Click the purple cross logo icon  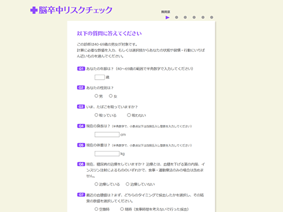coord(34,10)
